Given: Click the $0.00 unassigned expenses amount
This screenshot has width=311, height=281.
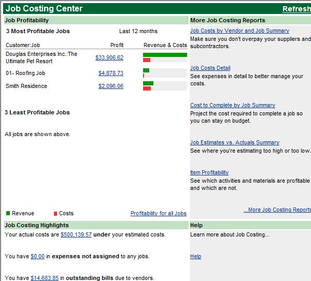Looking at the screenshot, I should tap(37, 256).
